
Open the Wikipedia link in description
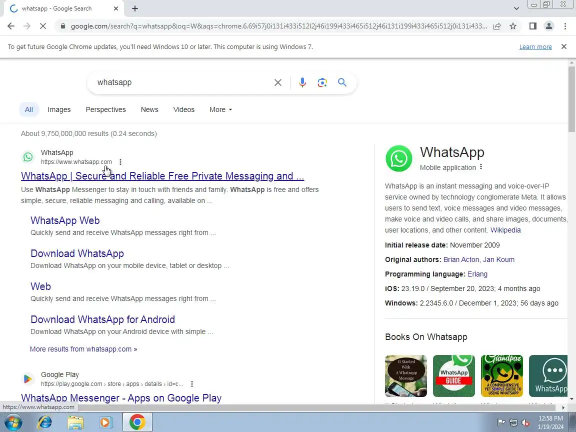pos(505,230)
